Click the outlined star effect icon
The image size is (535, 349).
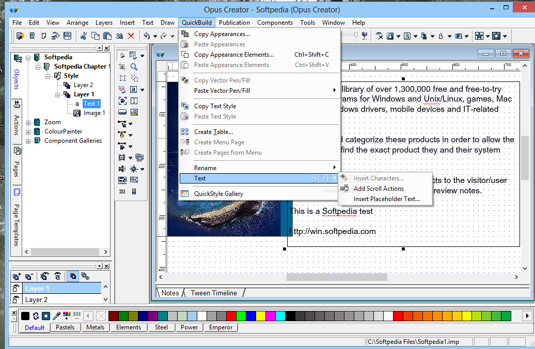pyautogui.click(x=496, y=36)
